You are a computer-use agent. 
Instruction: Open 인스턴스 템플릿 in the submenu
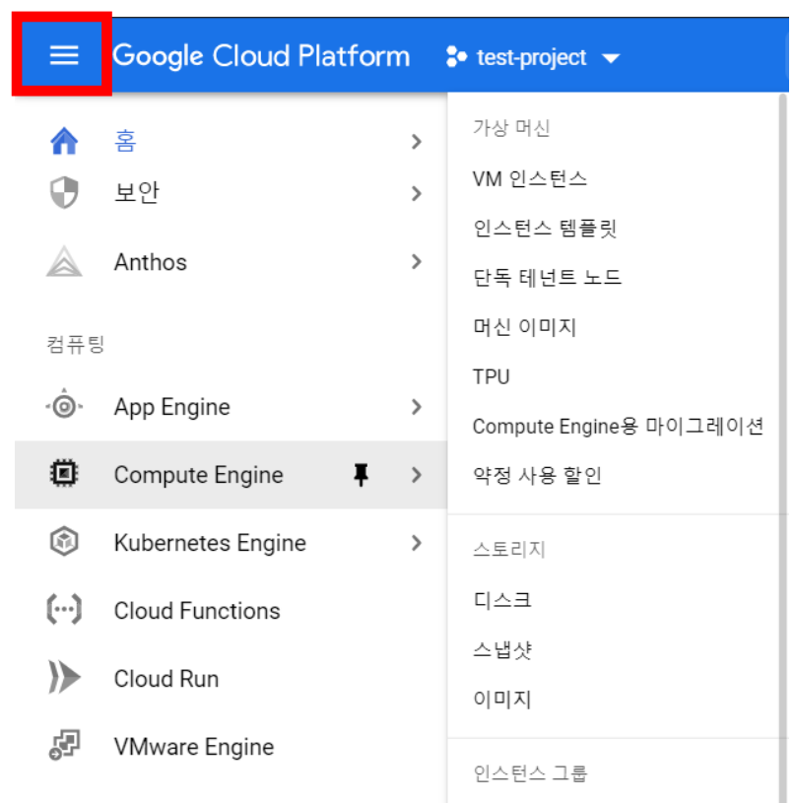pyautogui.click(x=545, y=228)
